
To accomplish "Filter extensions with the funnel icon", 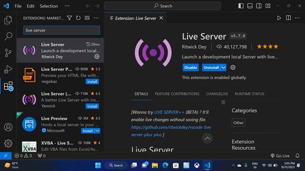I will [x=70, y=18].
